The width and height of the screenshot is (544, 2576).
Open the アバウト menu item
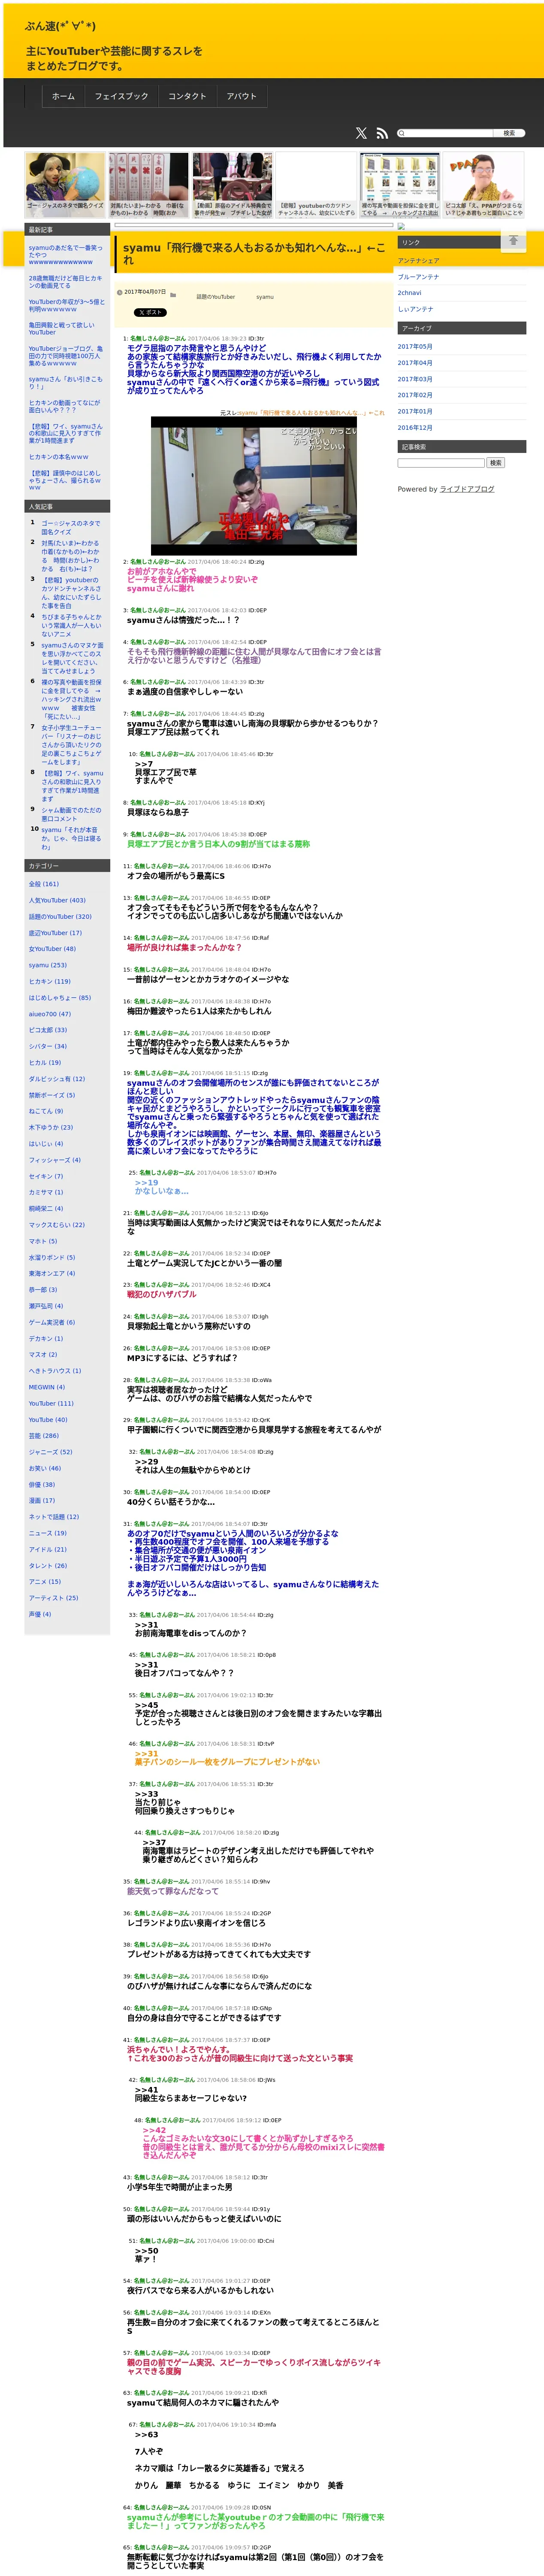point(241,97)
